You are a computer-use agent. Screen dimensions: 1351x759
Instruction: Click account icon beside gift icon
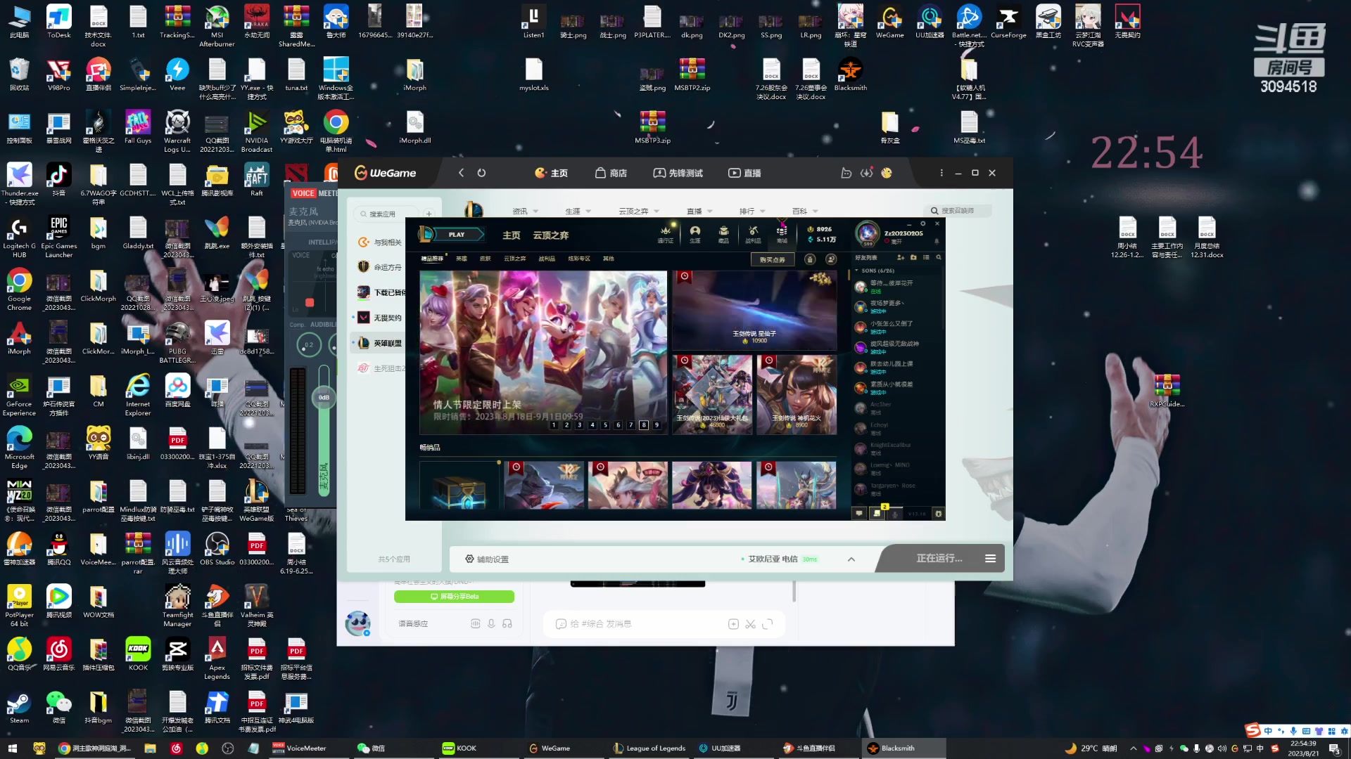[x=831, y=259]
